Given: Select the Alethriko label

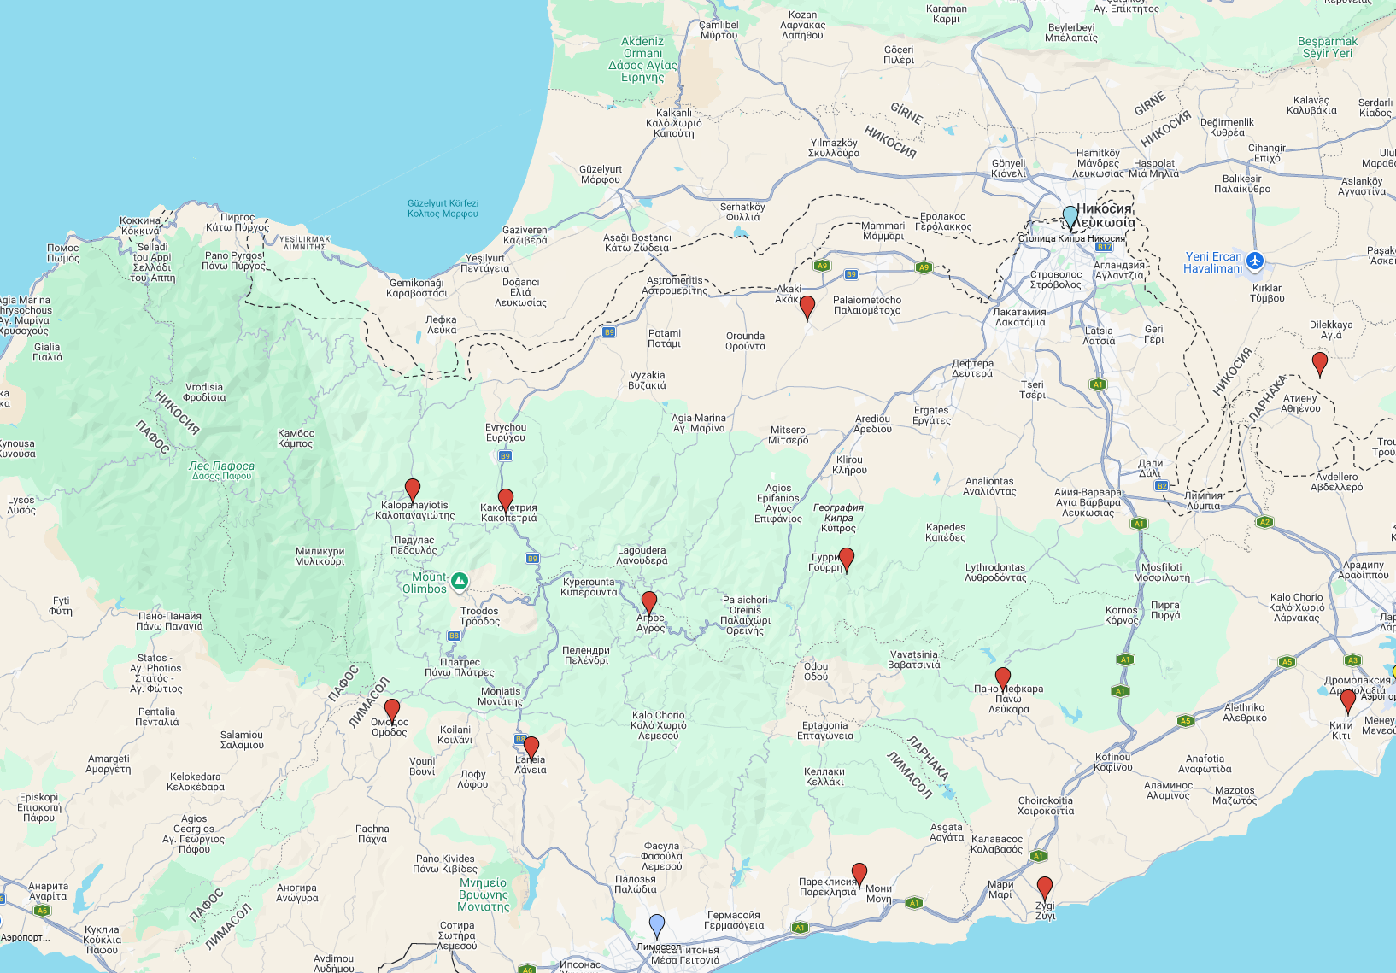Looking at the screenshot, I should coord(1245,712).
